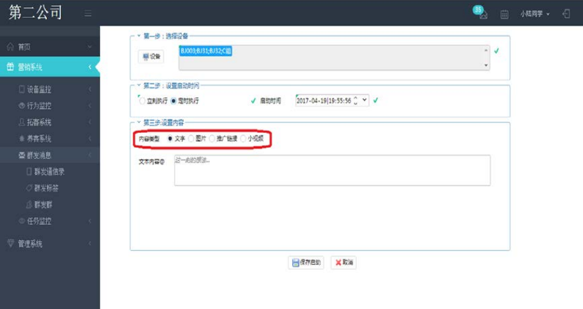Click the diamond icon of 管理系统

pos(10,243)
